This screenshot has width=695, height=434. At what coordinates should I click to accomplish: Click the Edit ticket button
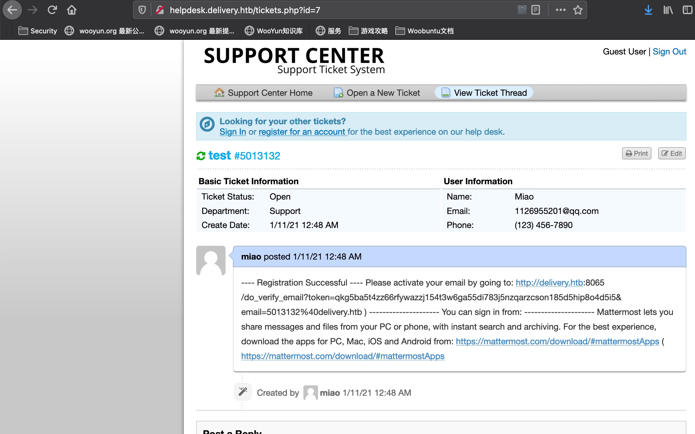click(672, 153)
